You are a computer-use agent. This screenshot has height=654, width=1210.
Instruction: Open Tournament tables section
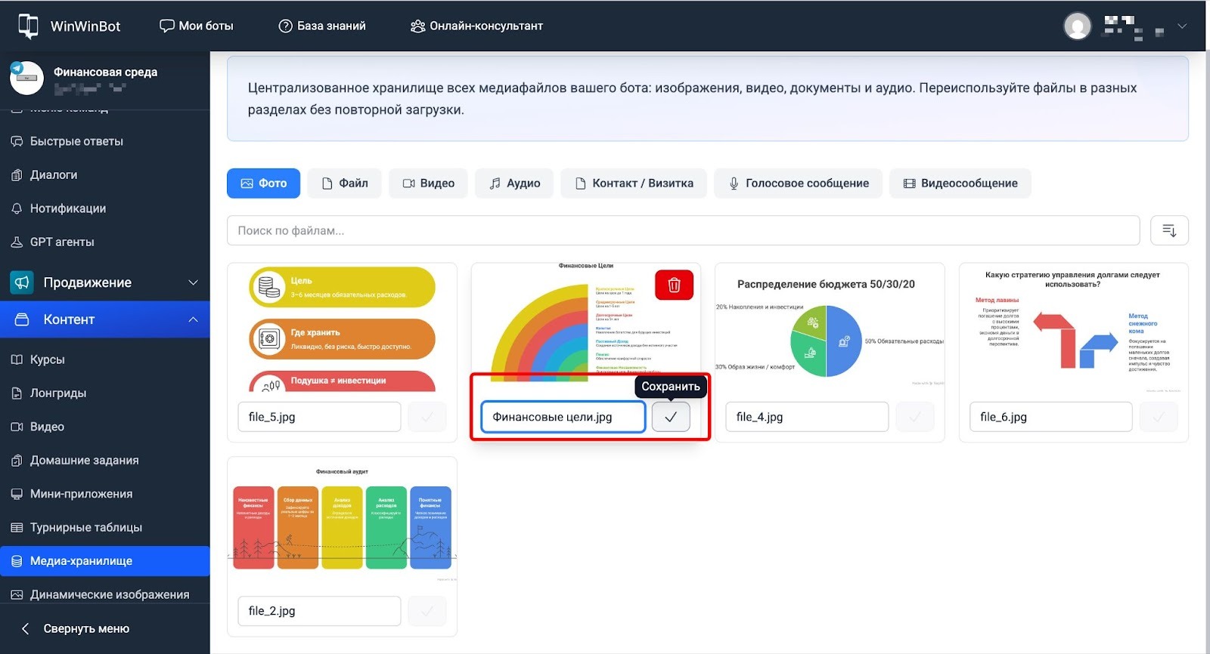[x=85, y=527]
